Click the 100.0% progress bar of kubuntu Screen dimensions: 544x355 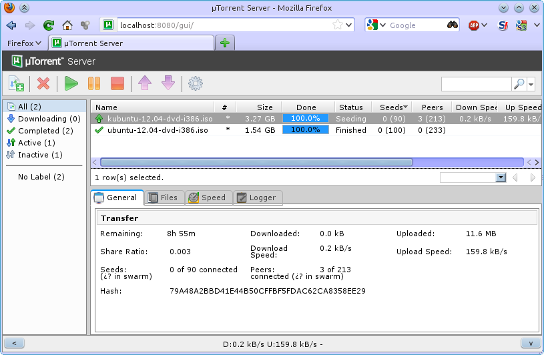[x=306, y=118]
